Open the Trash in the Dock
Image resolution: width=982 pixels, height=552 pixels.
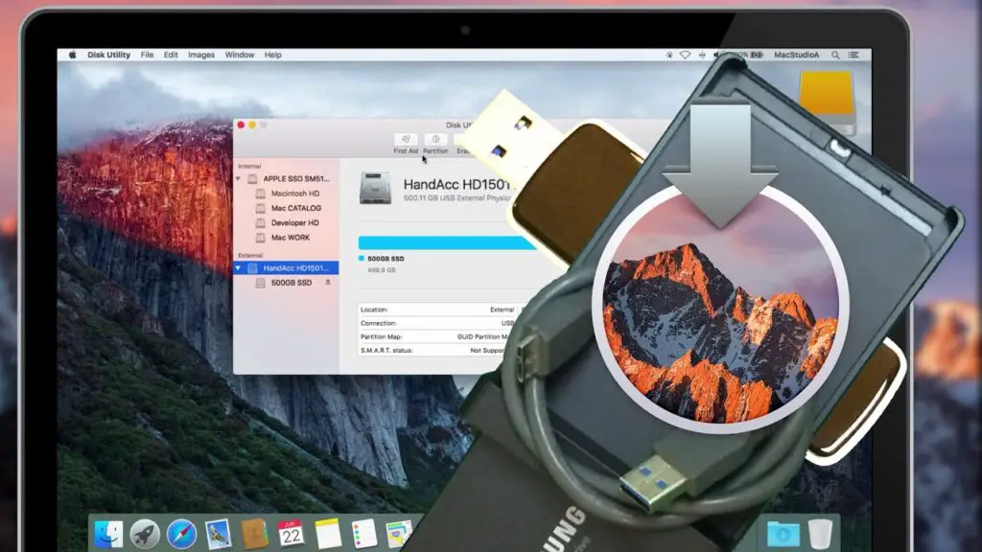point(820,534)
